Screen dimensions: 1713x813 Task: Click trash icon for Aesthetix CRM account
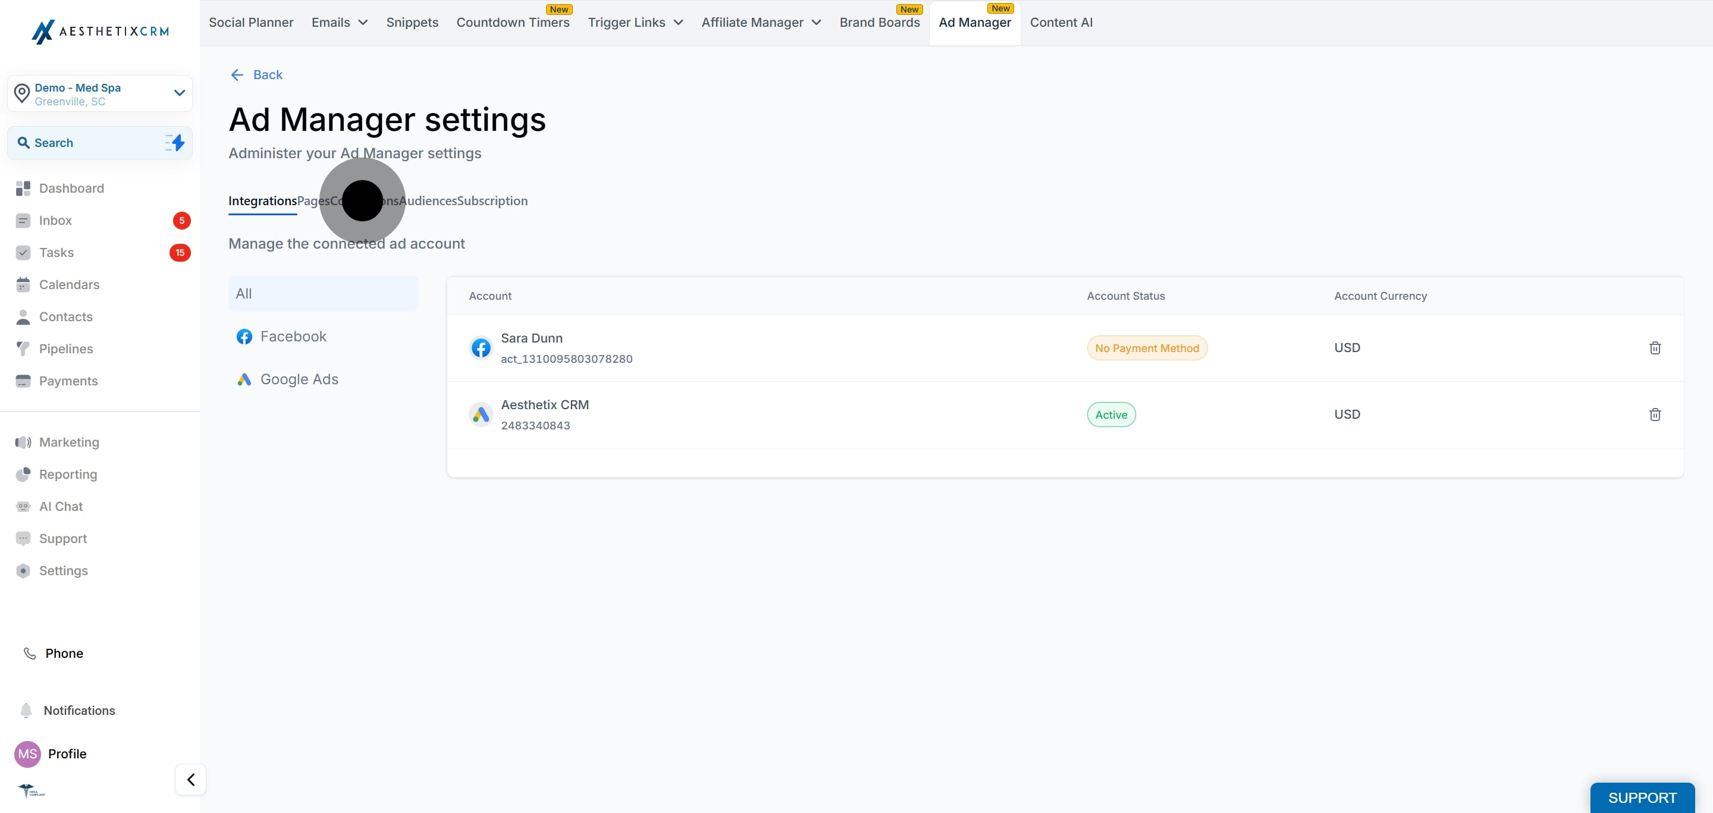[1655, 414]
